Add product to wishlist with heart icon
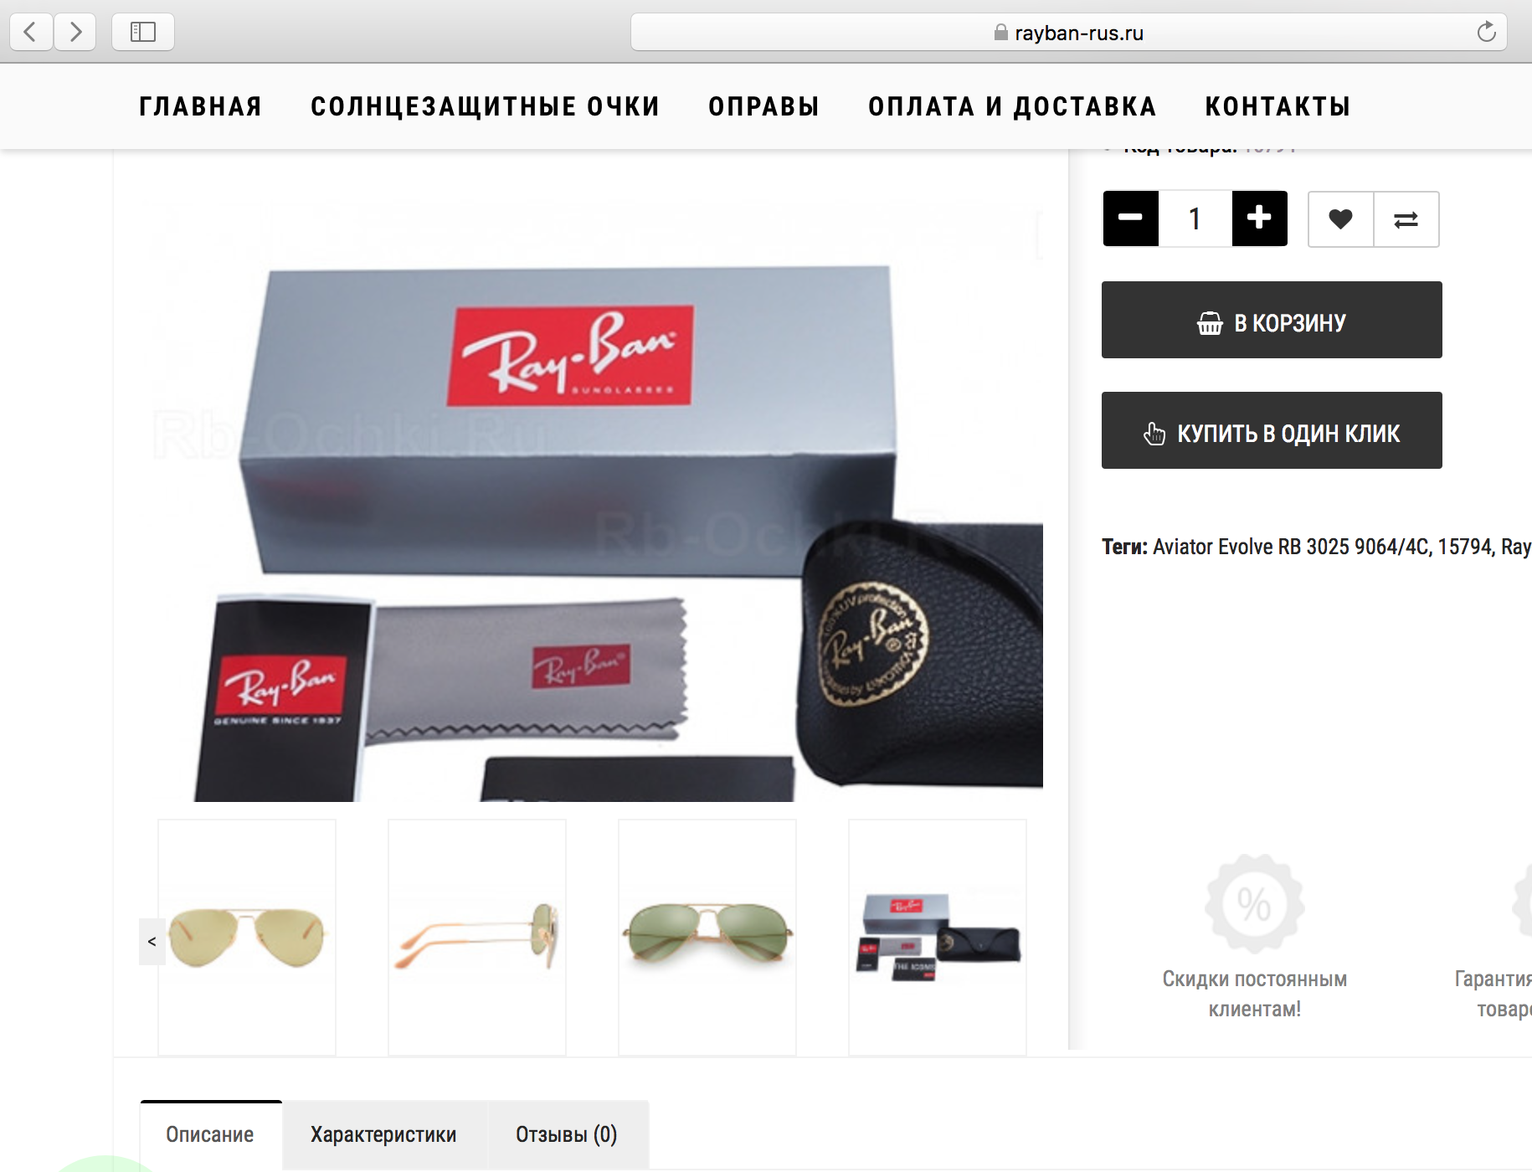Viewport: 1532px width, 1172px height. click(x=1340, y=219)
